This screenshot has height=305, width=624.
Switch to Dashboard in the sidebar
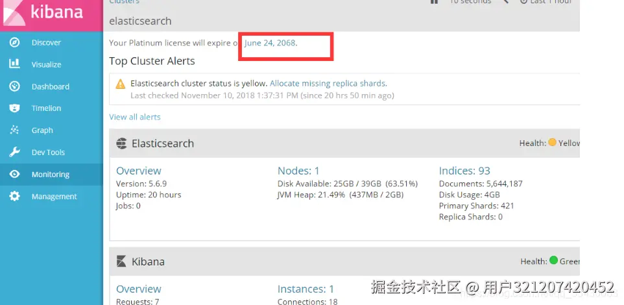[51, 87]
